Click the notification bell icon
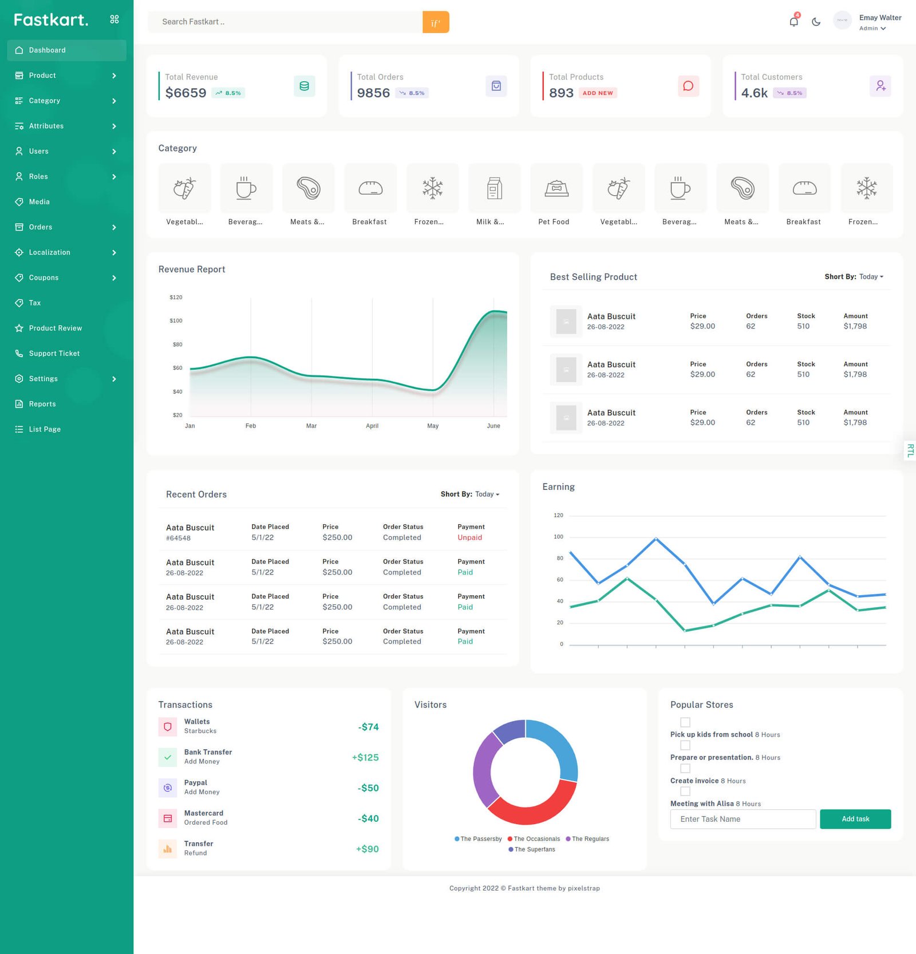 (x=793, y=22)
